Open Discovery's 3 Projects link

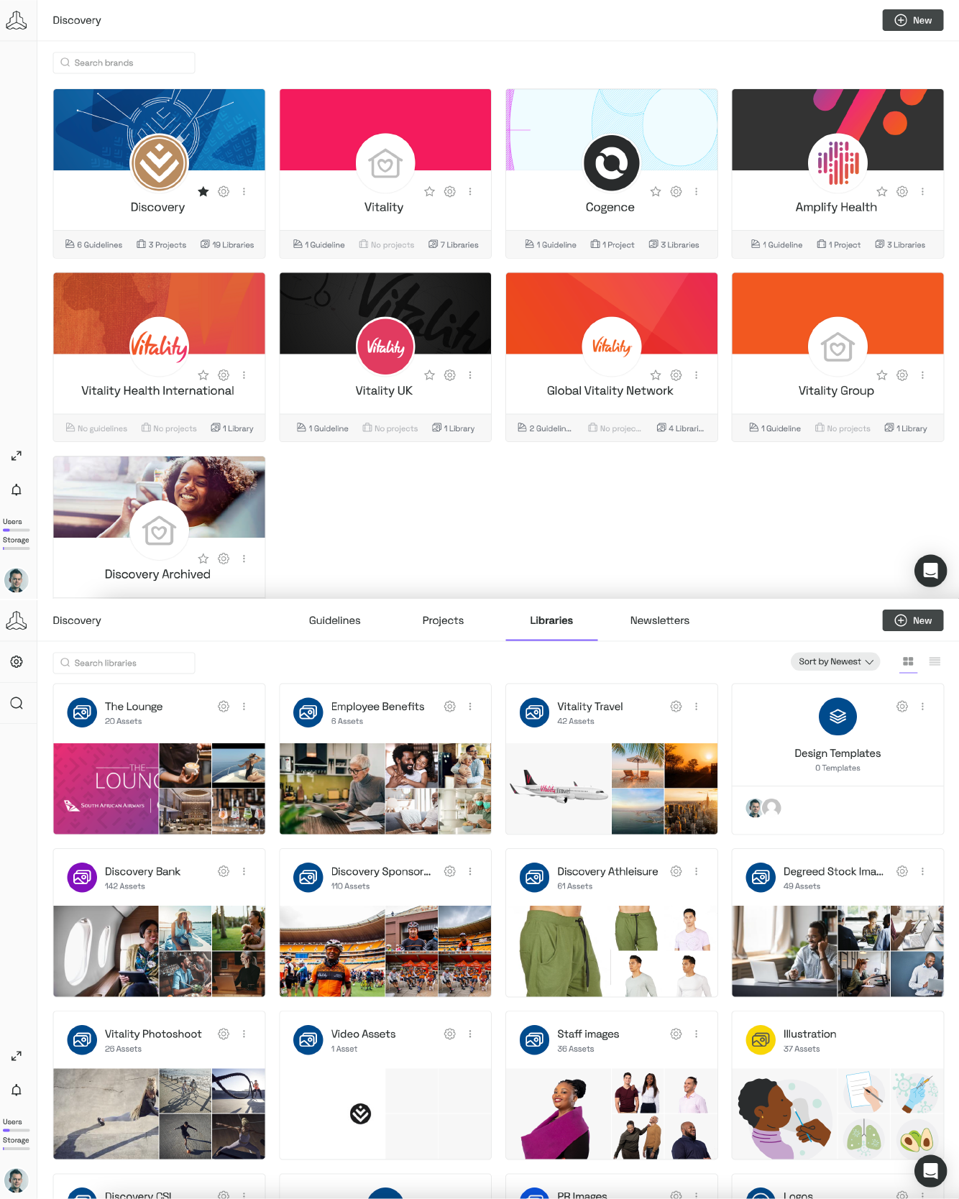point(162,245)
